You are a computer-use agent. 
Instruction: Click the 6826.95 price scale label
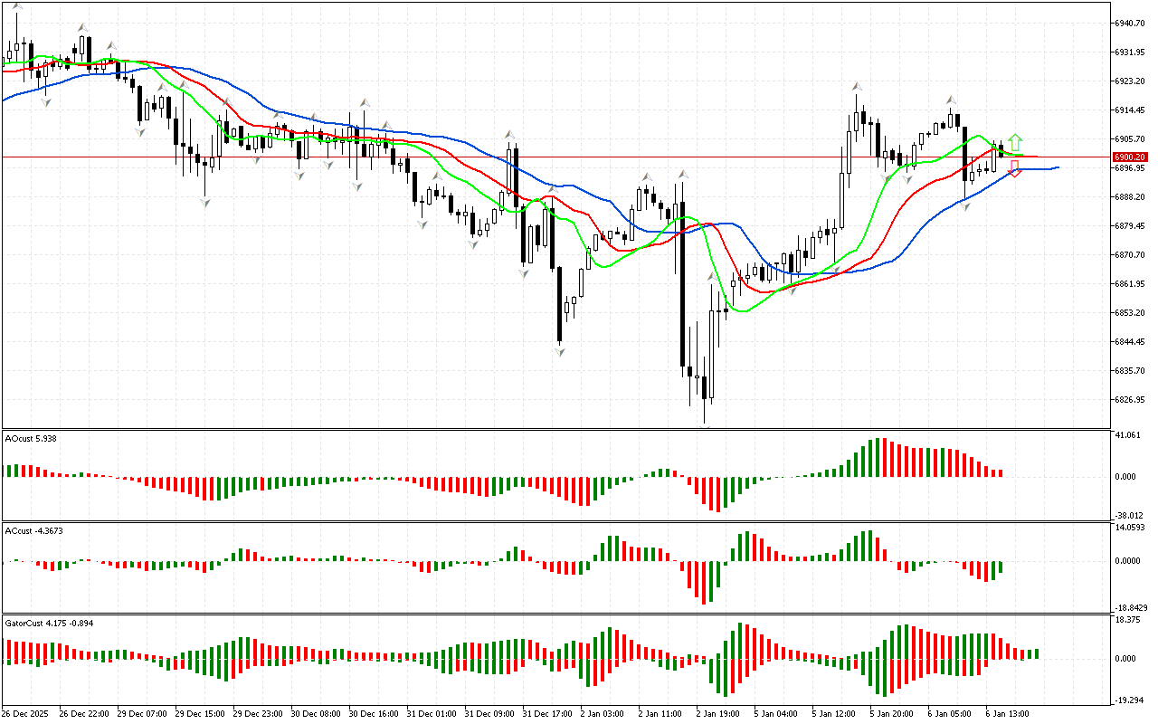[1132, 399]
